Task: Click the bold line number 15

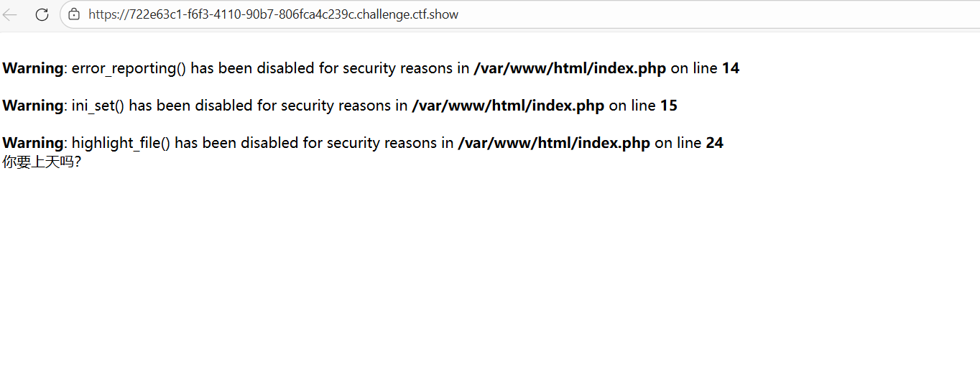Action: (x=669, y=106)
